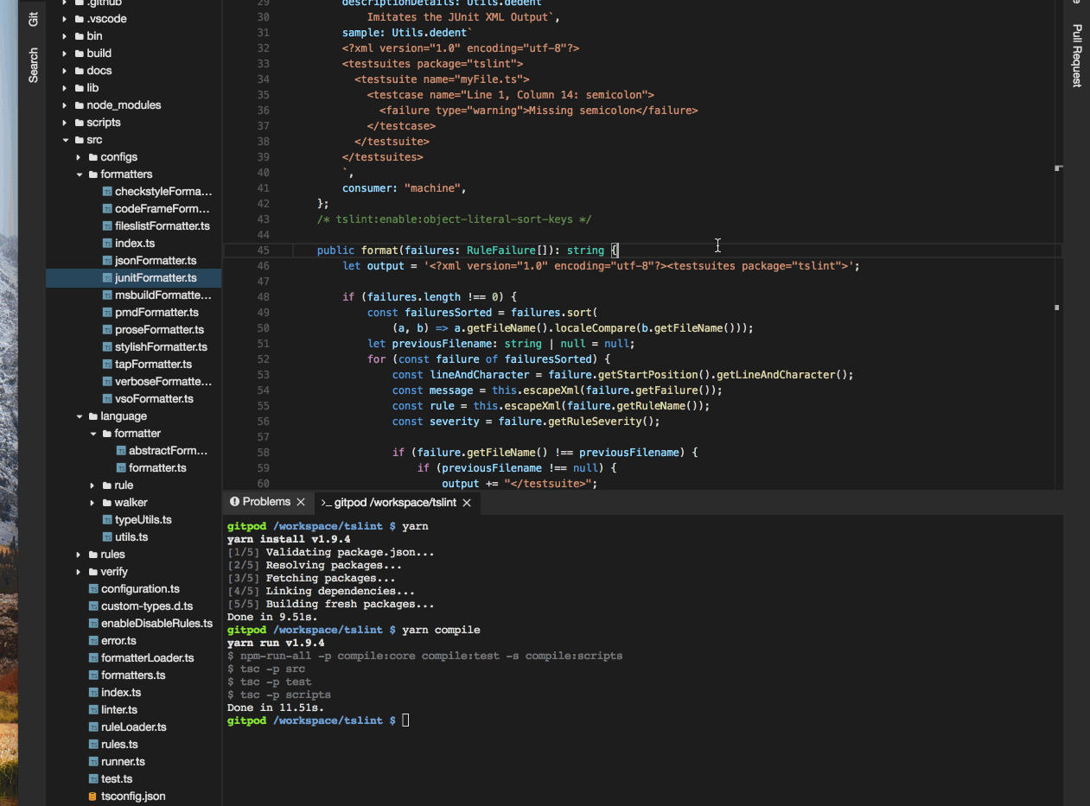
Task: Click the yellow JSON icon next to tsconfig.json
Action: tap(92, 796)
